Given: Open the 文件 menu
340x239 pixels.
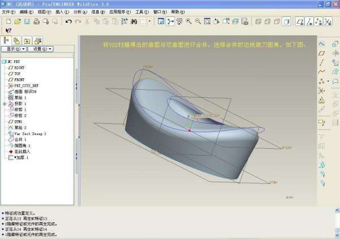Looking at the screenshot, I should (8, 12).
